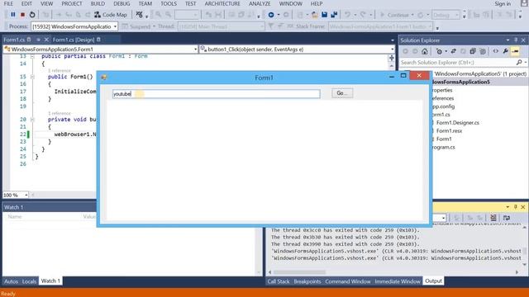Click the Output panel horizontal scrollbar thumb
Screen dimensions: 529x297
(x=299, y=272)
